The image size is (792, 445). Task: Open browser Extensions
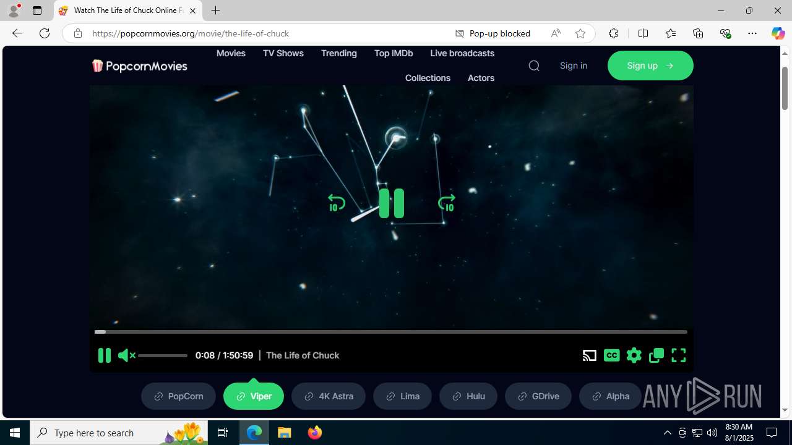613,33
